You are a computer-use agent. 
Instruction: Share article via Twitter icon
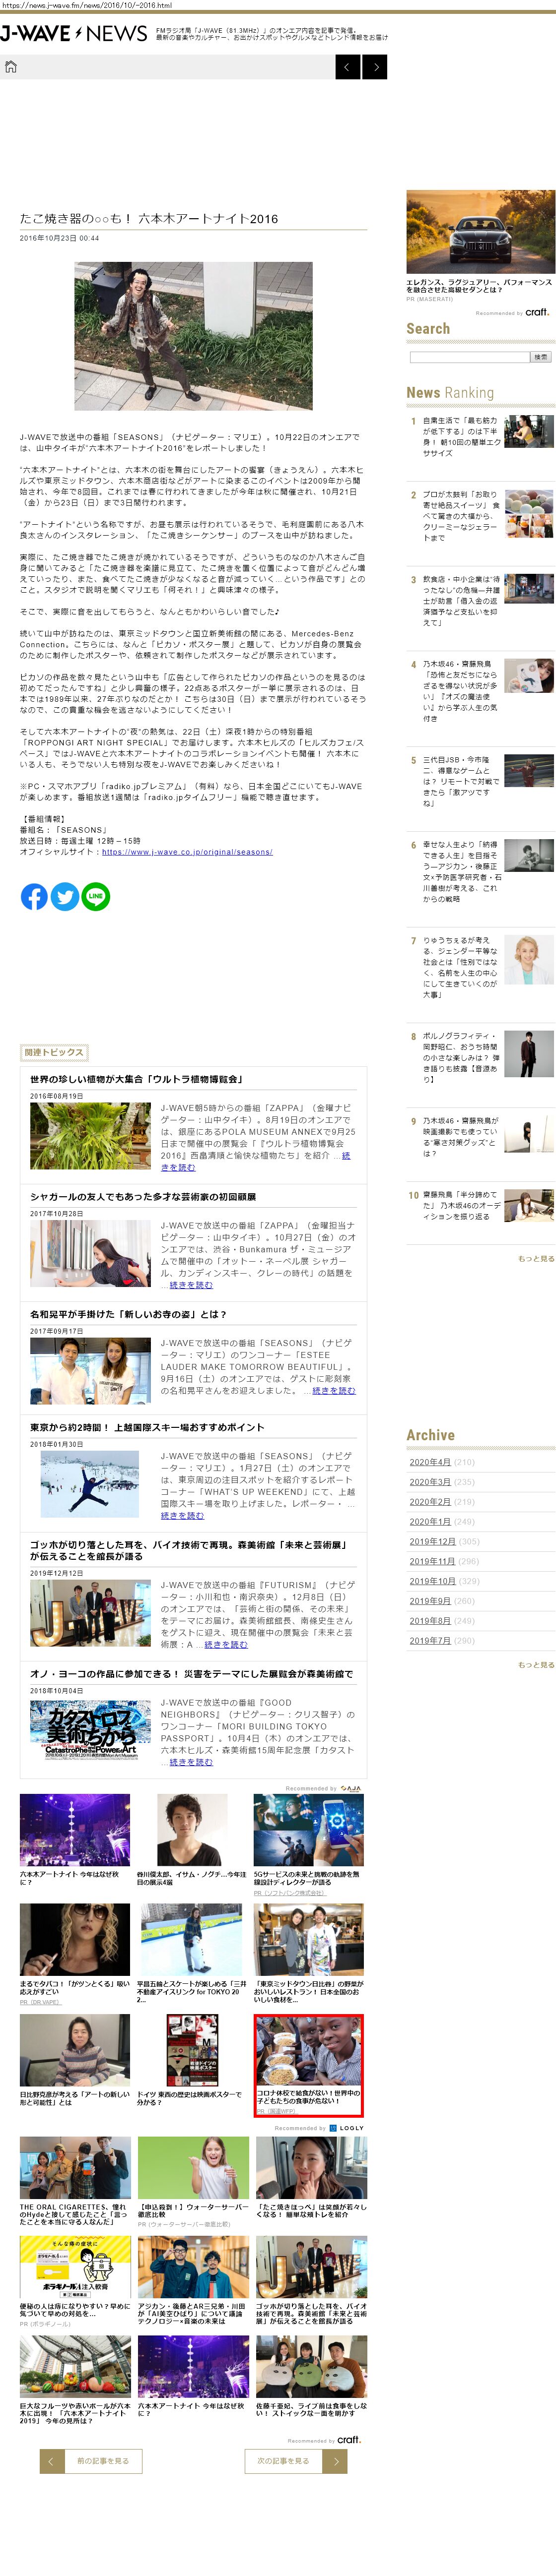coord(65,896)
